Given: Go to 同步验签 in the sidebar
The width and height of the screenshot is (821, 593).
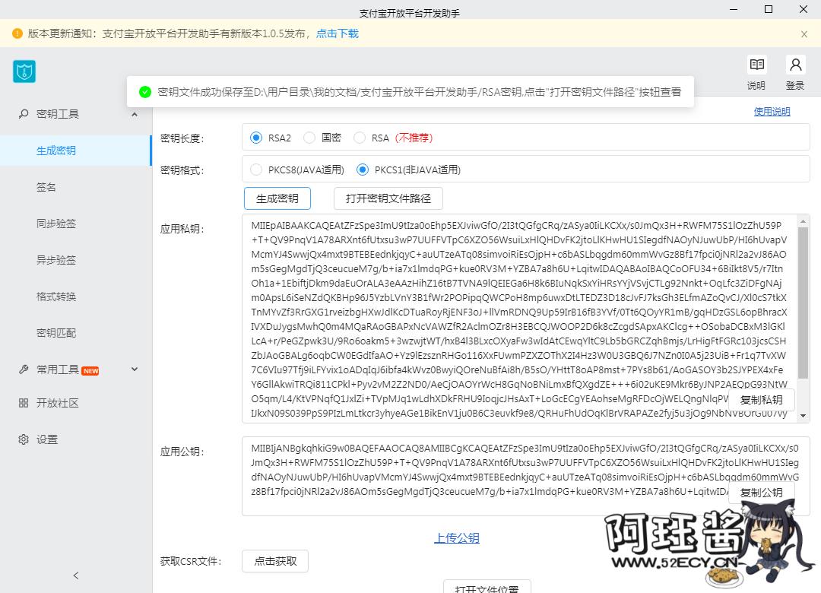Looking at the screenshot, I should 76,224.
